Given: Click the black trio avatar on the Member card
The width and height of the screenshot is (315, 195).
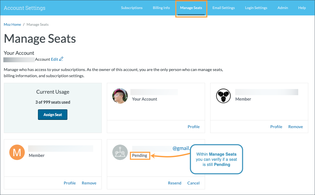Looking at the screenshot, I should click(223, 96).
